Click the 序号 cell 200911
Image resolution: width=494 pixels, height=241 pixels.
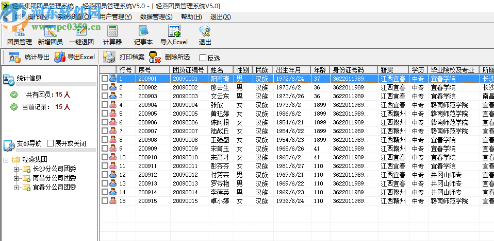(147, 166)
